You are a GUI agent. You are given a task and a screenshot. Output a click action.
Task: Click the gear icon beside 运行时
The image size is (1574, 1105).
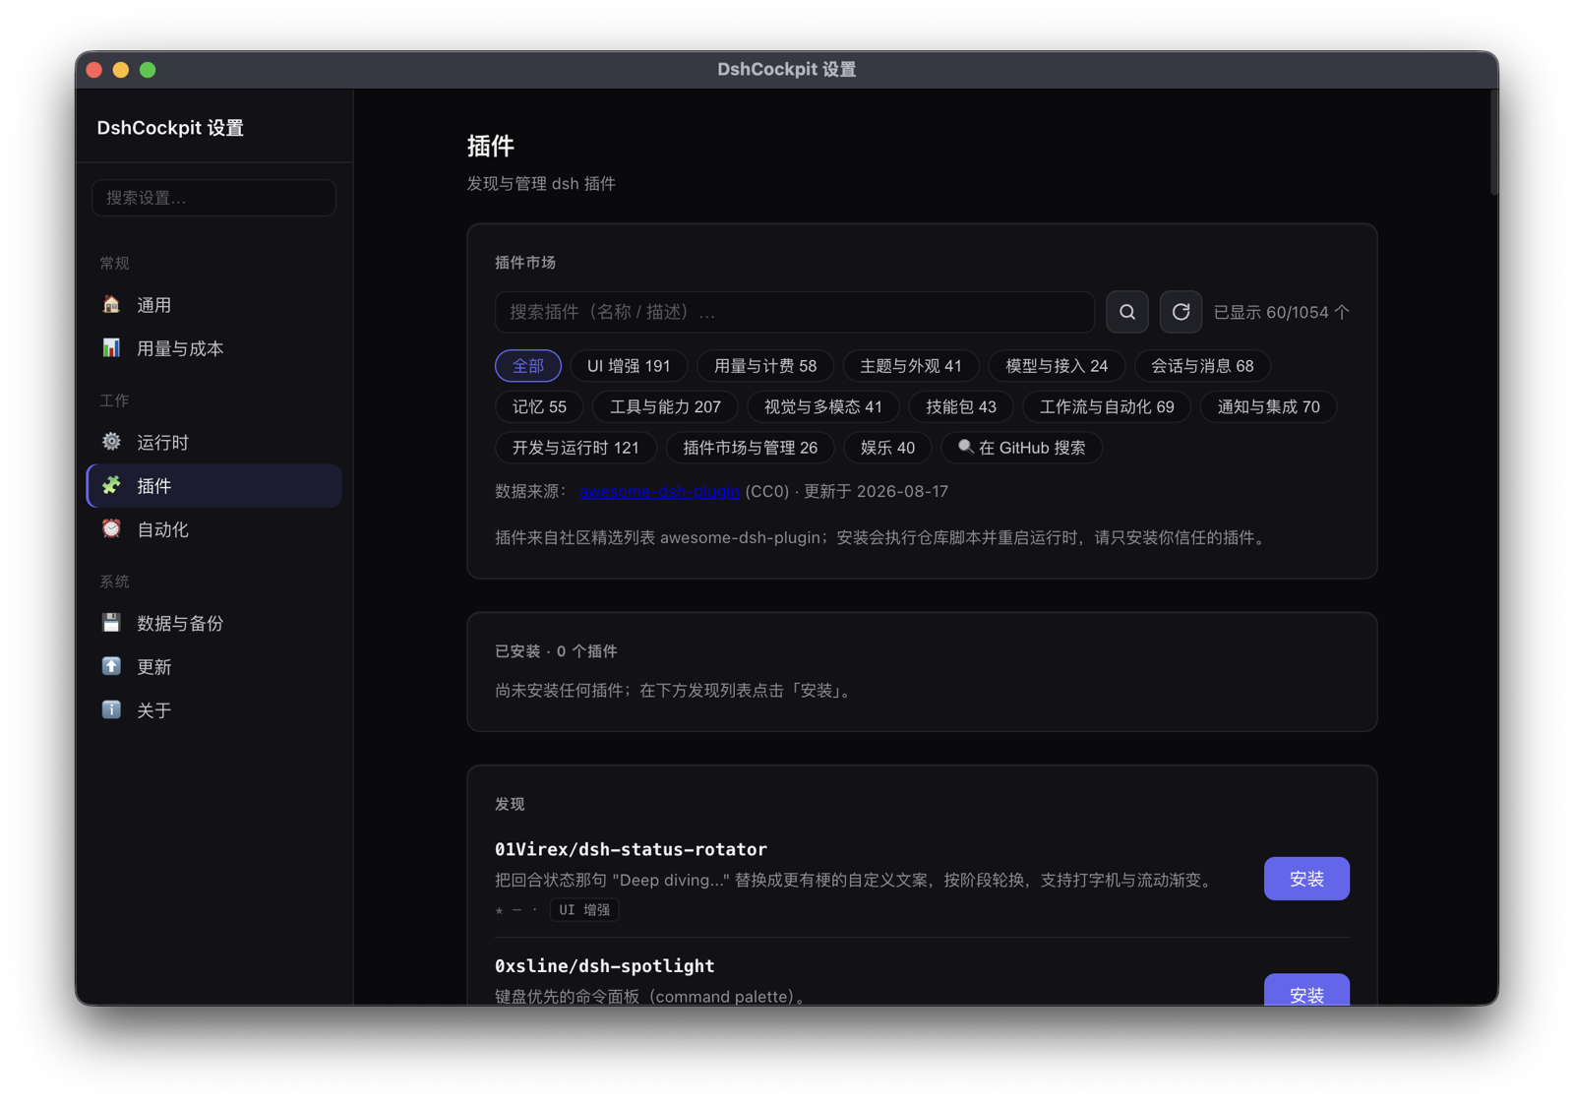pyautogui.click(x=112, y=442)
